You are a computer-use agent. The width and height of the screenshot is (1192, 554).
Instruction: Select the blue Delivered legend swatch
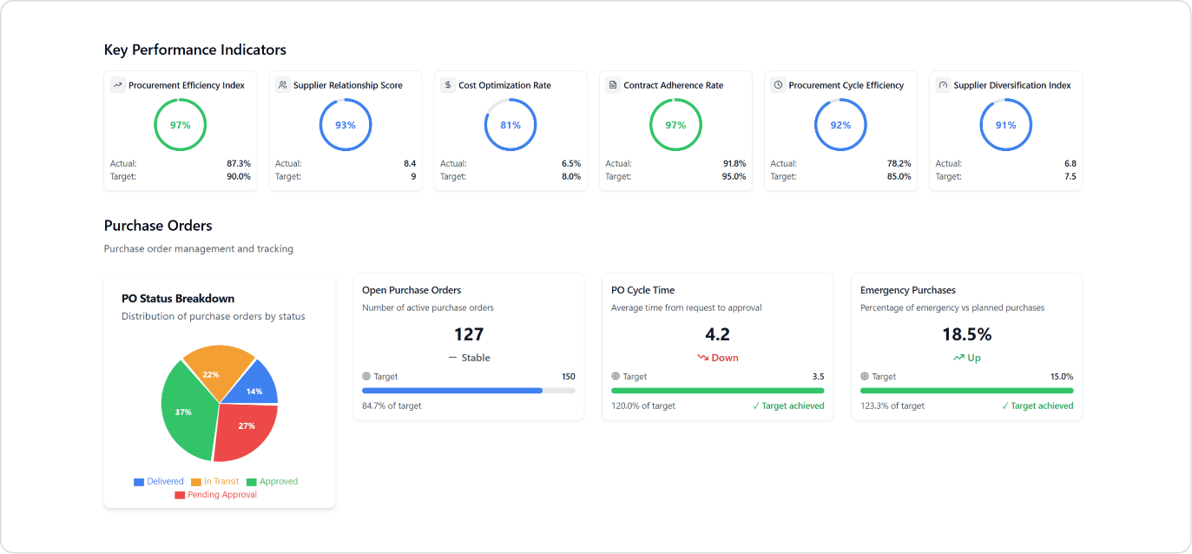point(139,482)
